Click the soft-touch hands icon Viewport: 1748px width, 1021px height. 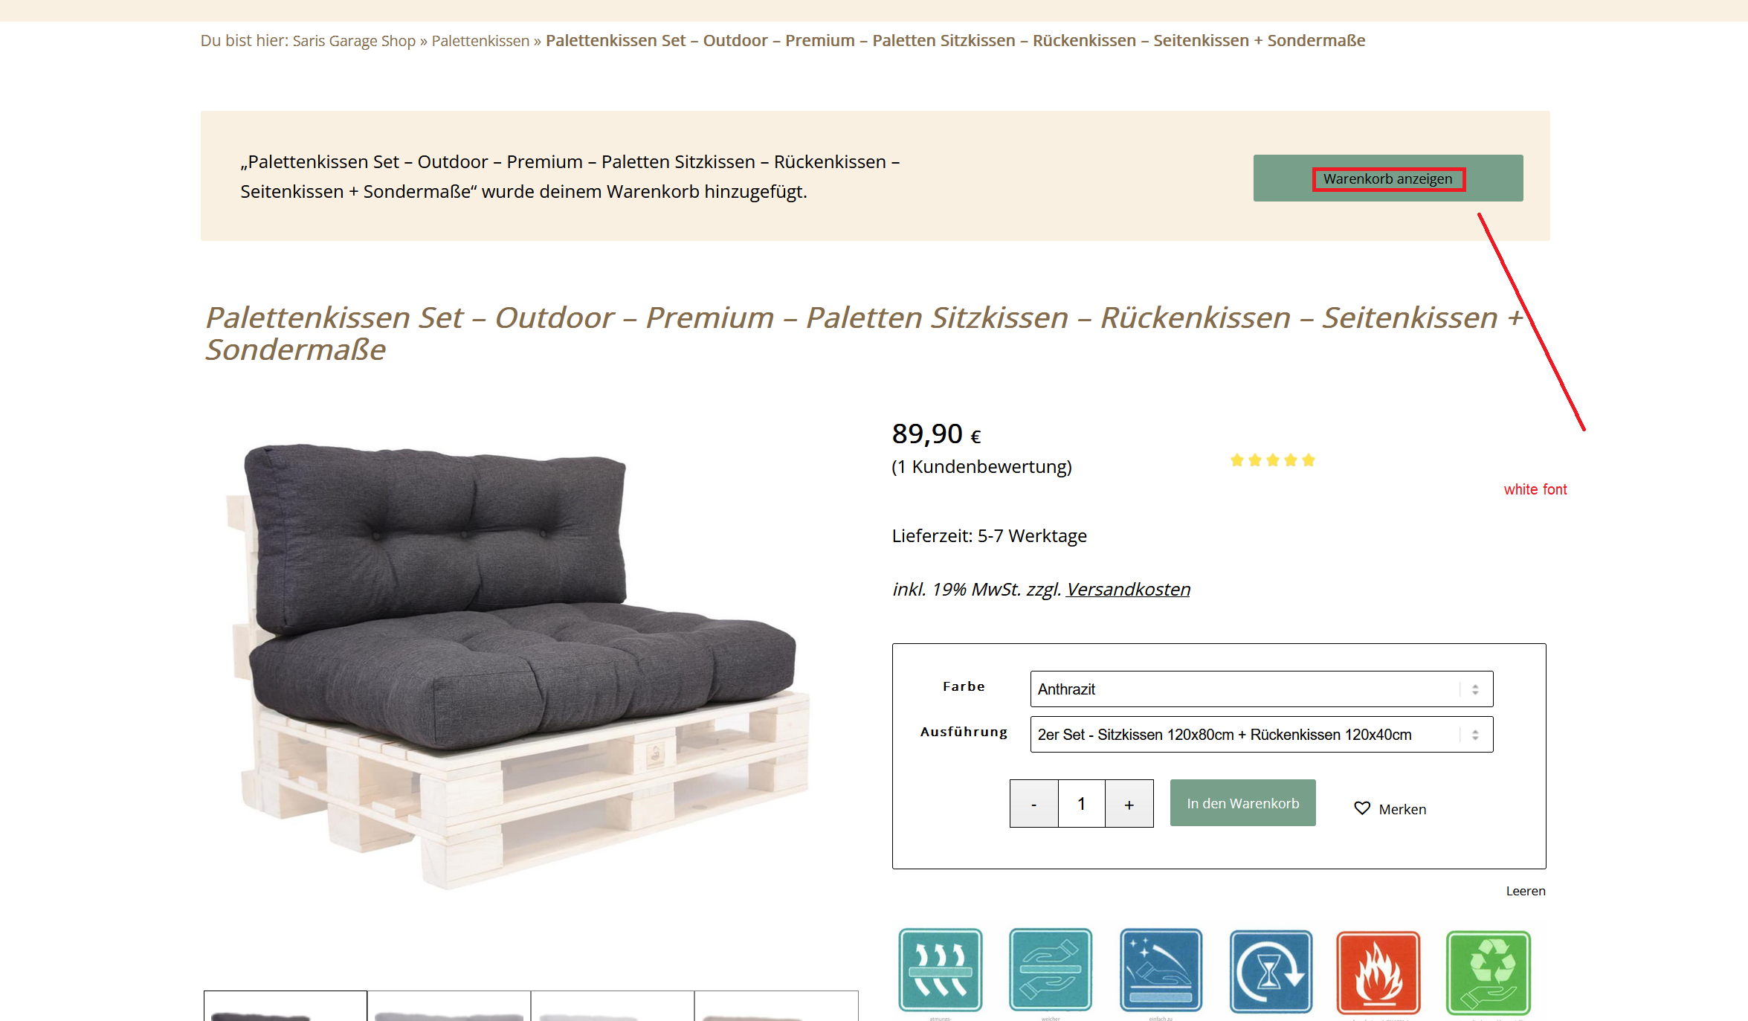tap(1051, 970)
